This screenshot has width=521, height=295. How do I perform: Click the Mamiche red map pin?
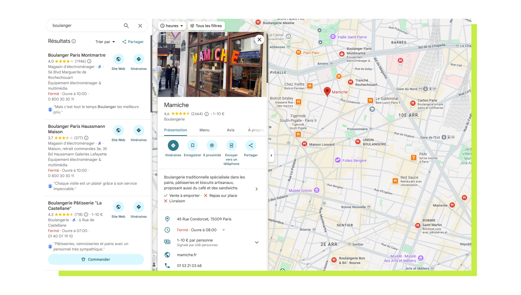327,91
